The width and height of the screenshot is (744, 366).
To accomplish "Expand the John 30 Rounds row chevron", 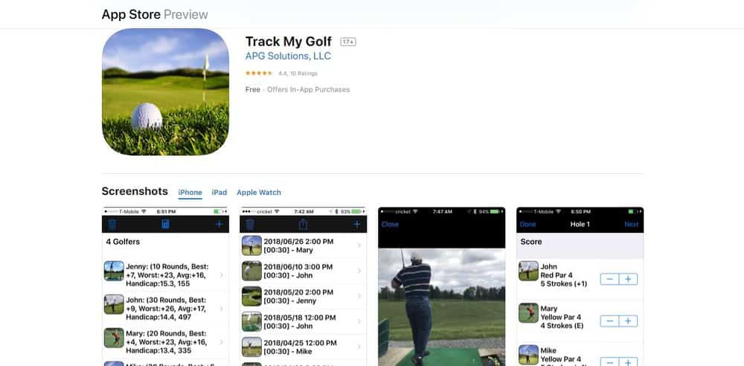I will click(222, 309).
